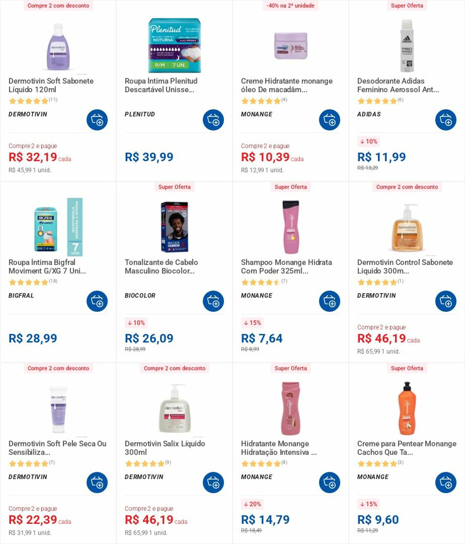
Task: Add Dermotivin Soft Sabonete Líquido to cart
Action: click(x=97, y=120)
